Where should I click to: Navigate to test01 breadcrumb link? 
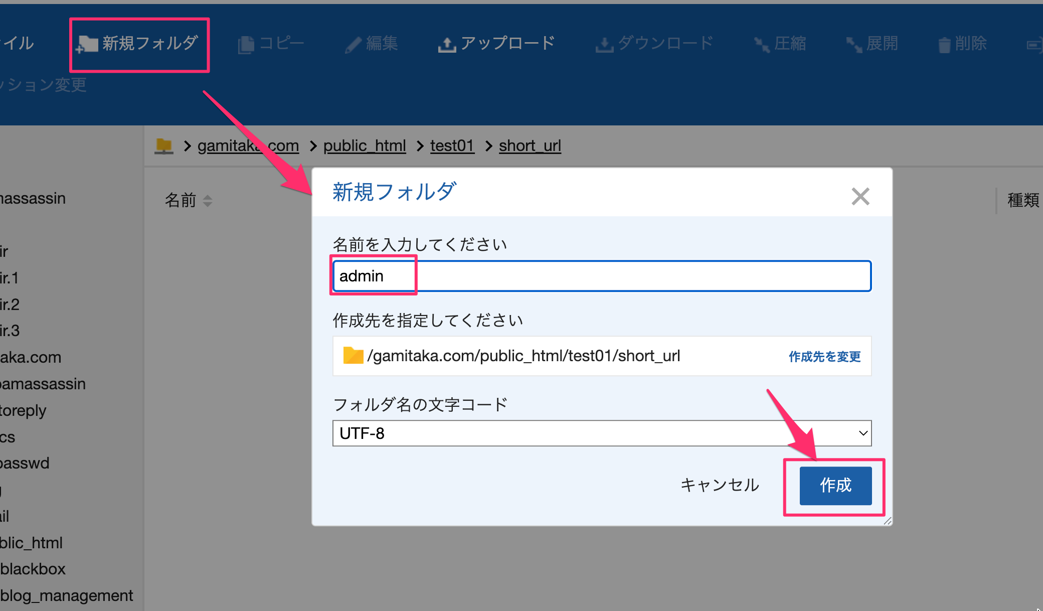[x=452, y=146]
